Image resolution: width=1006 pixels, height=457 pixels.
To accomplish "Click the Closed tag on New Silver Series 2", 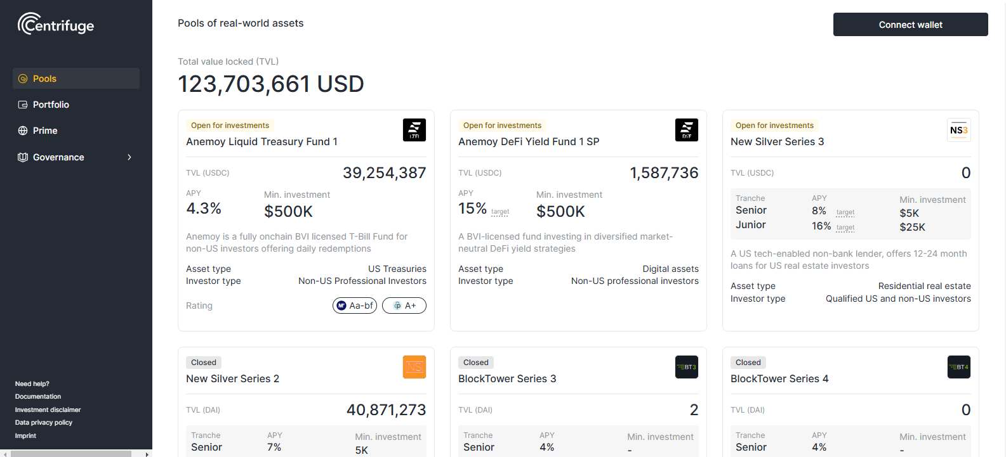I will coord(204,363).
